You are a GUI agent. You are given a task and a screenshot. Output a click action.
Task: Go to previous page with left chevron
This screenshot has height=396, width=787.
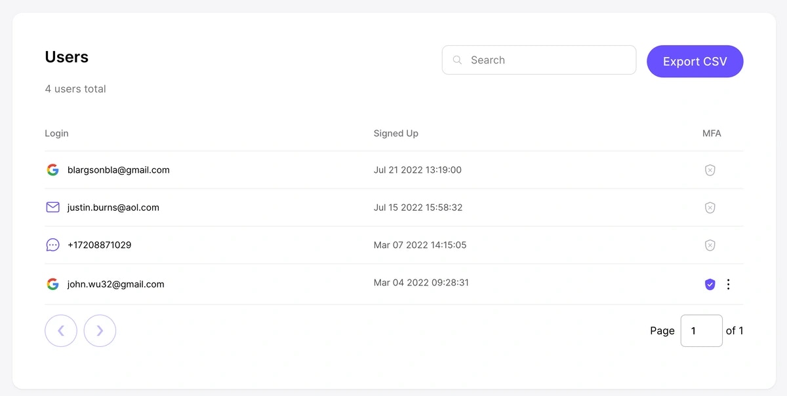[x=61, y=331]
